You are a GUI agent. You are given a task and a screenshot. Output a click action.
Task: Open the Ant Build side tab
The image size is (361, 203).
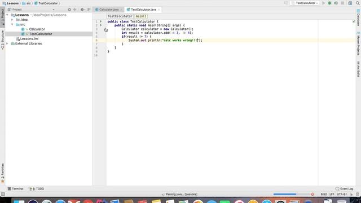point(358,69)
